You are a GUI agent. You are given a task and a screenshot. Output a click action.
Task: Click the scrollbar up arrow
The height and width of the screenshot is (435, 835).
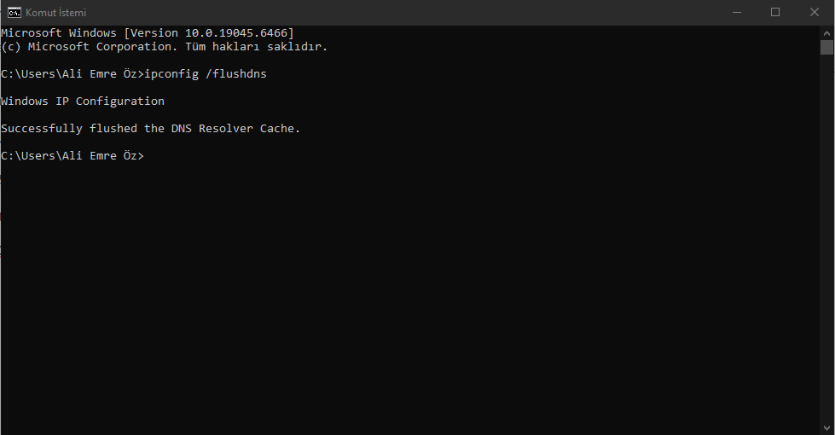826,32
